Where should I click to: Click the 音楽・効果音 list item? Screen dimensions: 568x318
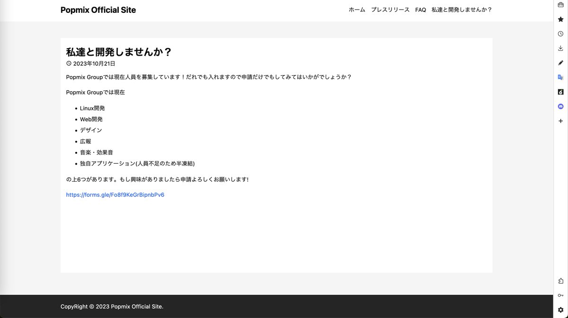97,152
